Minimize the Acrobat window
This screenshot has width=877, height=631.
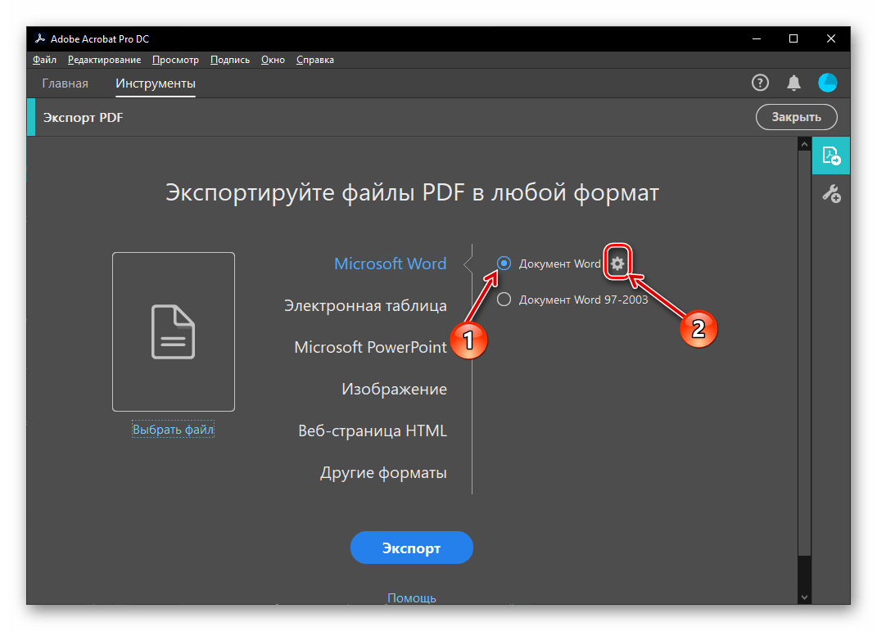coord(756,38)
